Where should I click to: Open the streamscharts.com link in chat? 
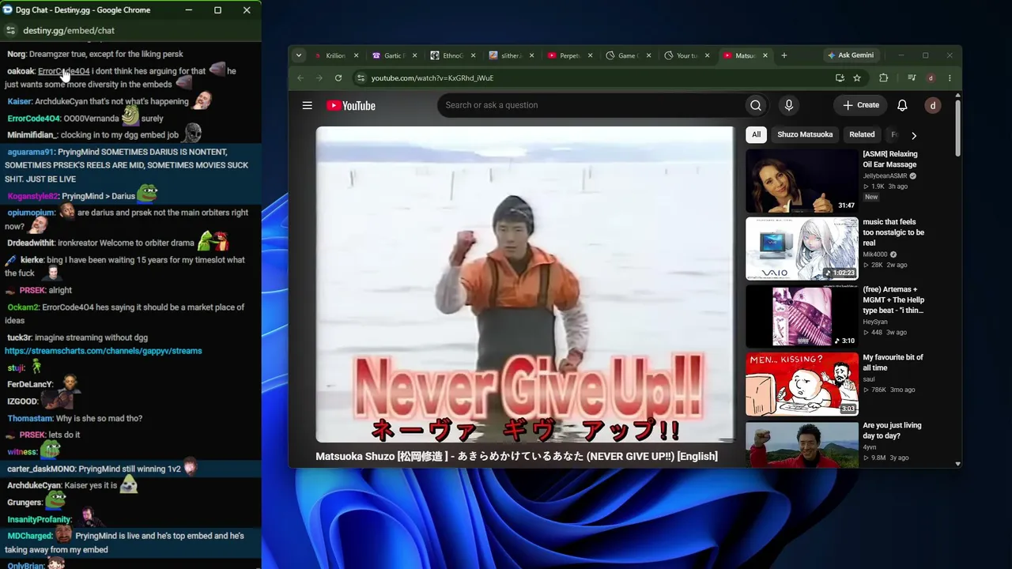[104, 351]
